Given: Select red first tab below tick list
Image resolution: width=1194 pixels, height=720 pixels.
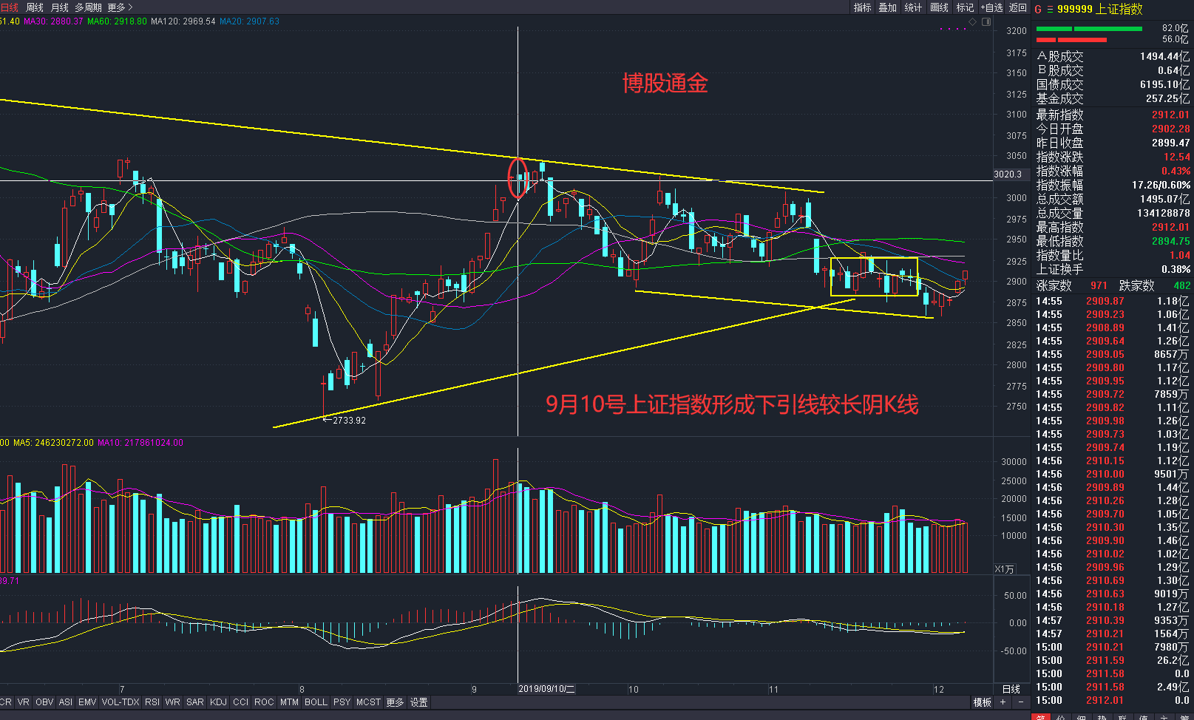Looking at the screenshot, I should tap(1040, 717).
